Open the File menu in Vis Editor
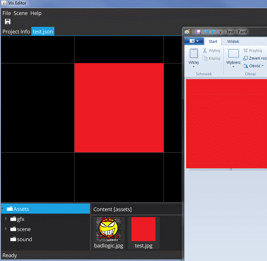 point(7,13)
